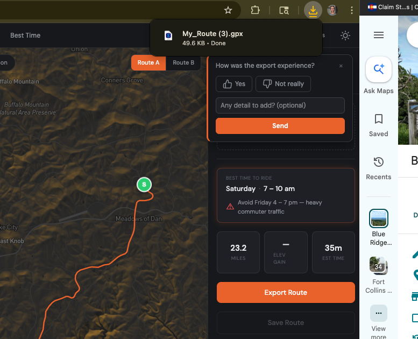Open the Chrome downloads icon
This screenshot has width=418, height=339.
click(313, 10)
